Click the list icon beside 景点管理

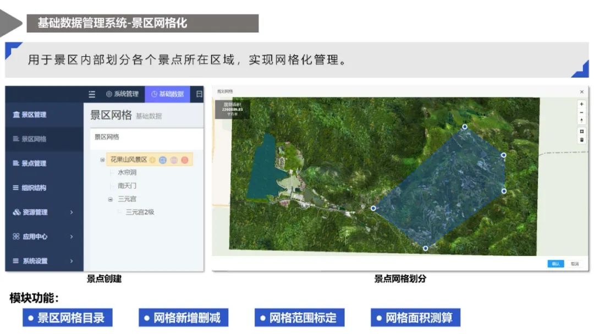[x=16, y=163]
